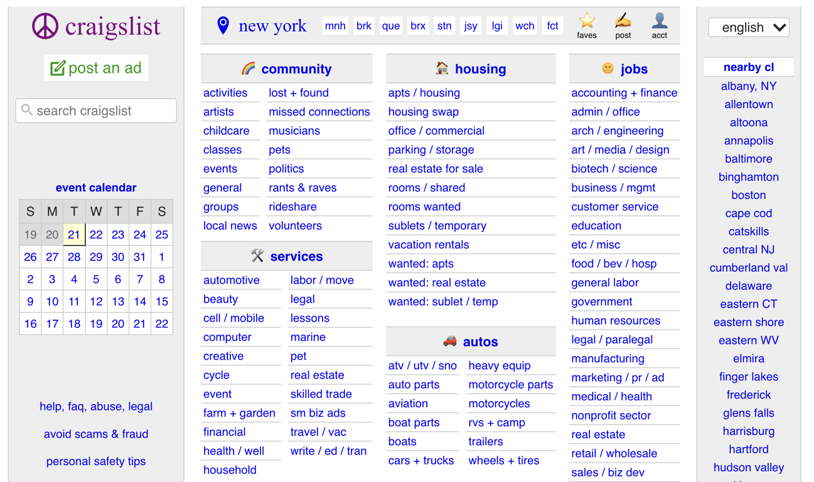Select day 21 in event calendar

click(74, 235)
